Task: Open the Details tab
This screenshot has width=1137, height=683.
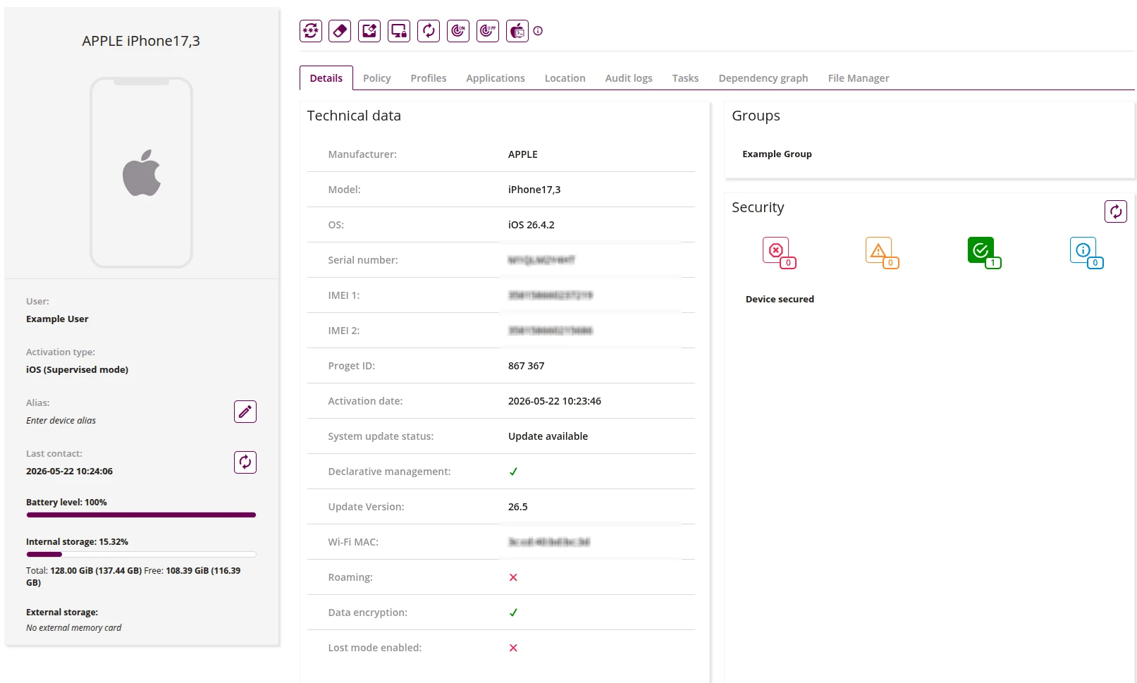Action: click(326, 78)
